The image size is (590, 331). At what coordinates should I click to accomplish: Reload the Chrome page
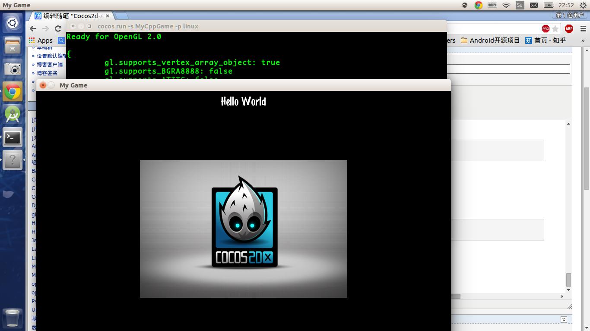pyautogui.click(x=58, y=28)
